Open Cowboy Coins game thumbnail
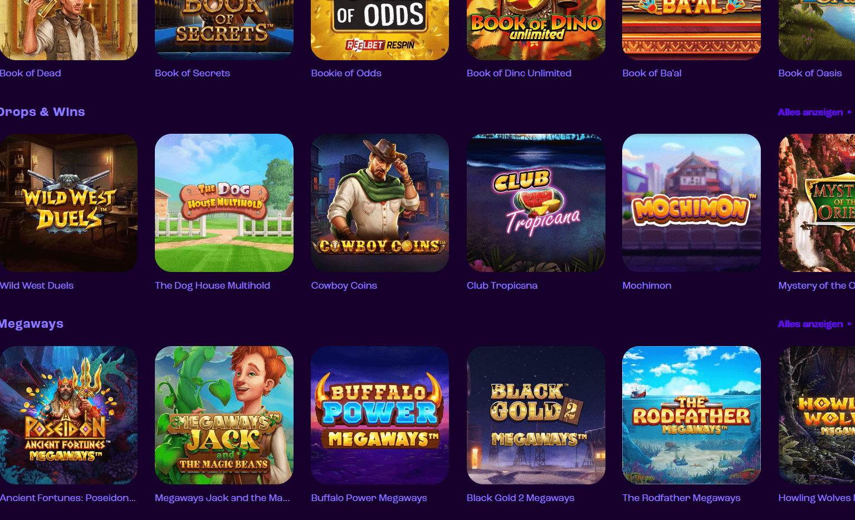The height and width of the screenshot is (520, 855). coord(380,203)
